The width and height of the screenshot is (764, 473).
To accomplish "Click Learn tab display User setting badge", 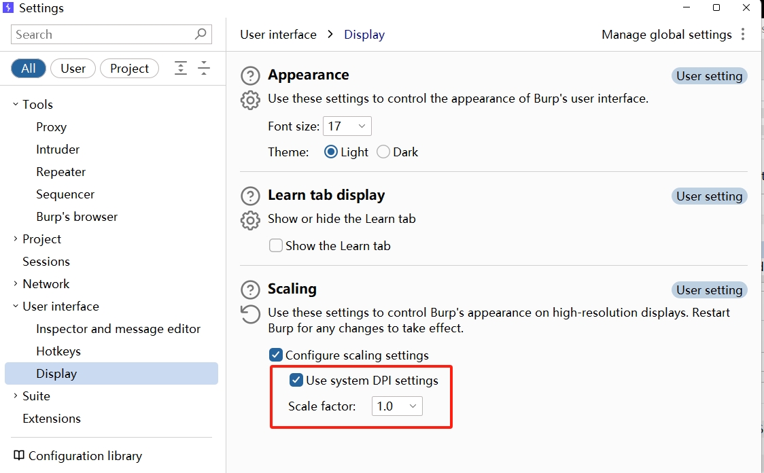I will tap(710, 196).
